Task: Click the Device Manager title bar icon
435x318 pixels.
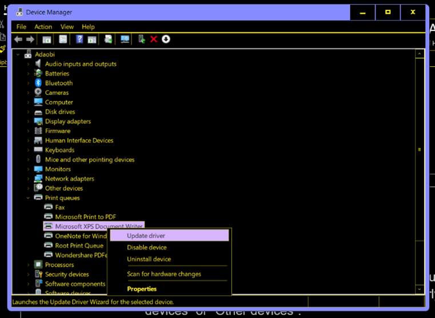Action: coord(19,12)
